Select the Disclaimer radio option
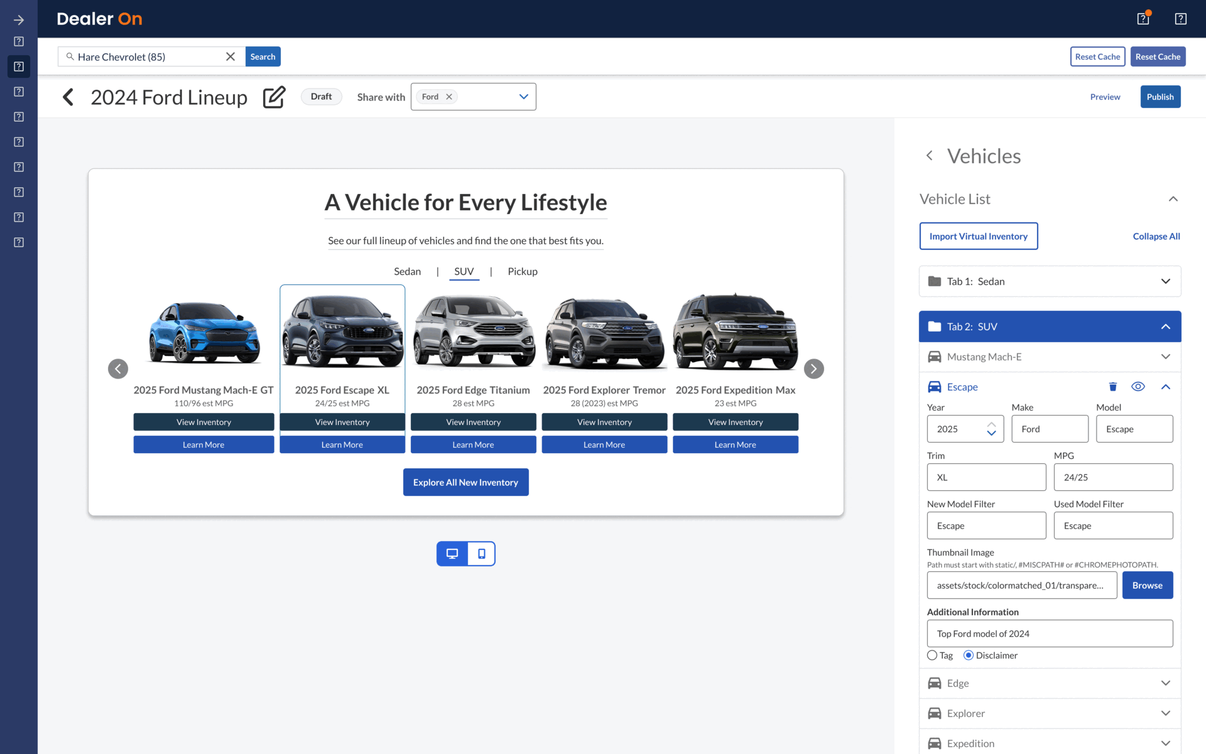The image size is (1206, 754). point(969,655)
